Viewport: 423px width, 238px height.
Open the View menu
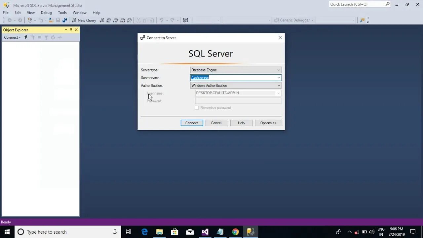pos(31,13)
